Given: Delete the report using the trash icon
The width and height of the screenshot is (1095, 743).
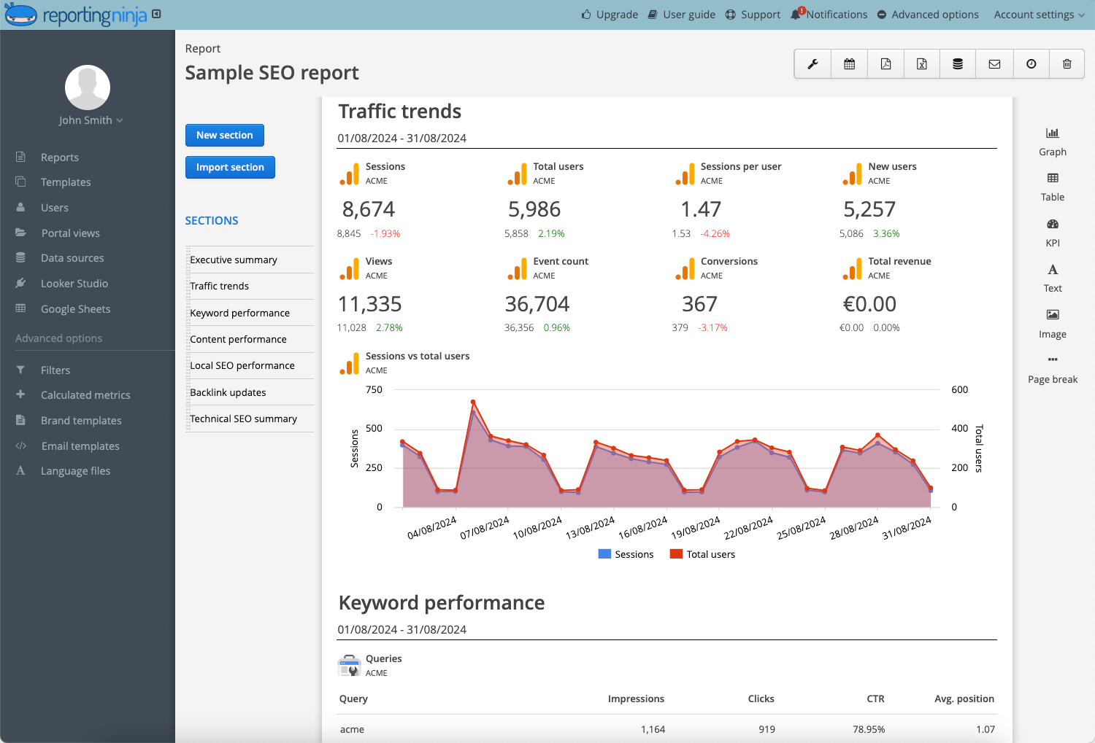Looking at the screenshot, I should (x=1066, y=63).
